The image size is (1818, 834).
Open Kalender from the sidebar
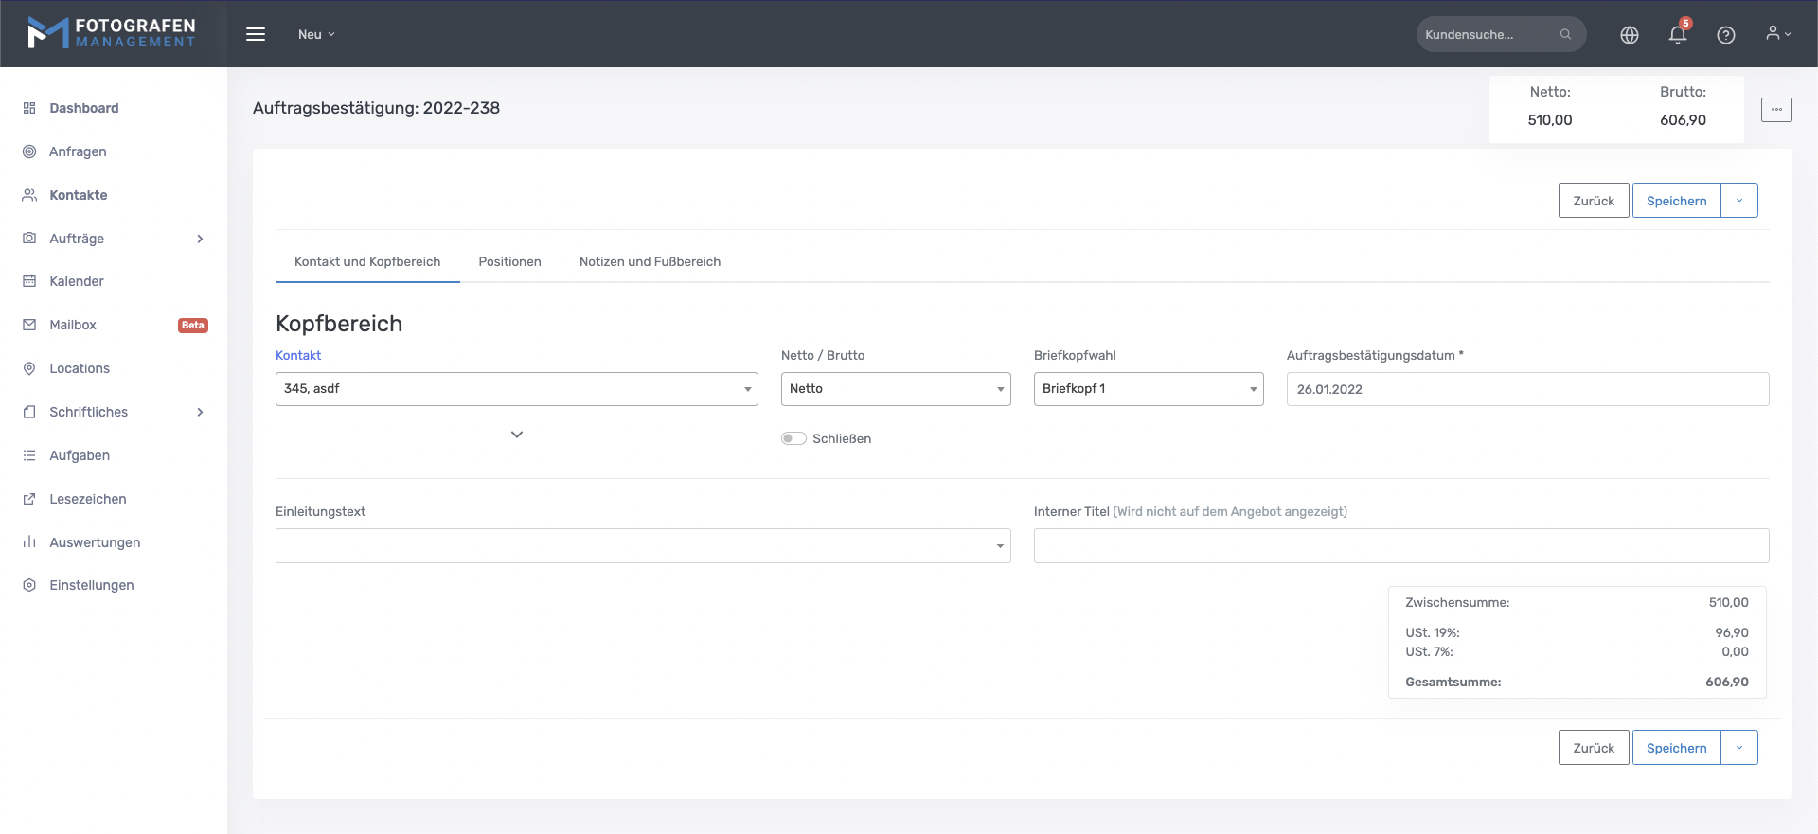tap(77, 281)
